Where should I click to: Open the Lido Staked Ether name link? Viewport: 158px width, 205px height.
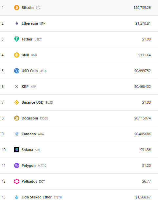(x=37, y=197)
